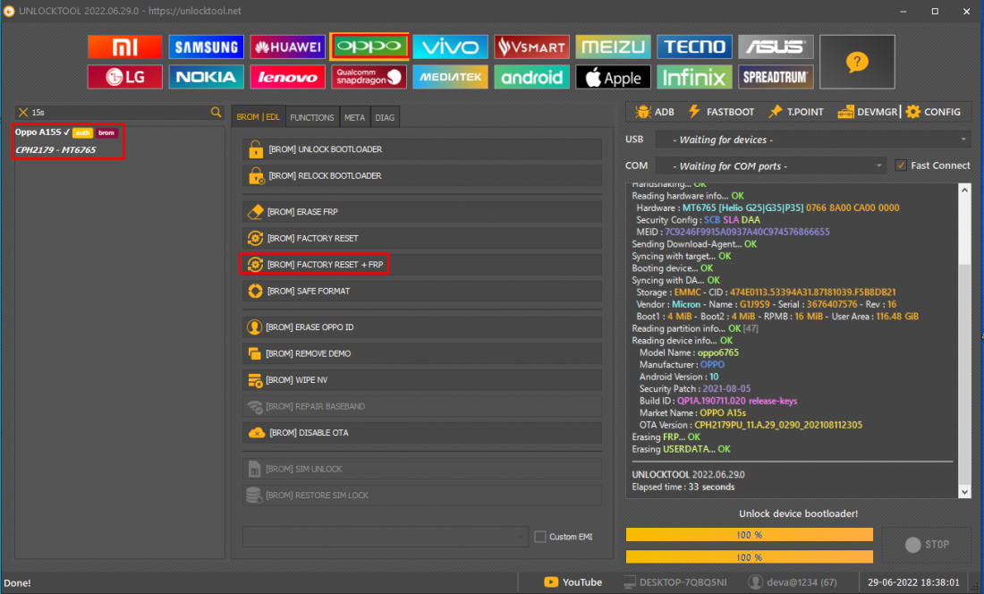This screenshot has height=594, width=984.
Task: Select the Apple brand logo
Action: pos(613,77)
